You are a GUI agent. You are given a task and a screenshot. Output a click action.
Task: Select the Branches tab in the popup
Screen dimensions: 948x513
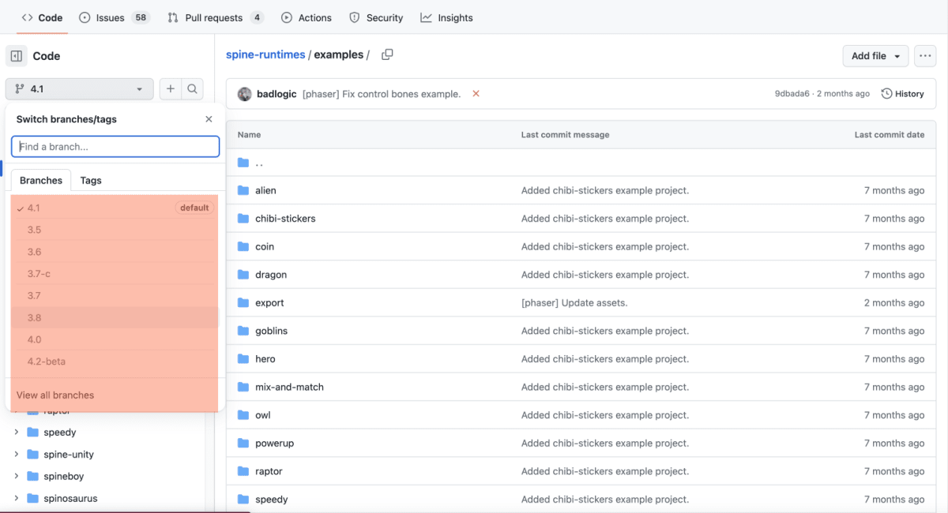coord(41,180)
